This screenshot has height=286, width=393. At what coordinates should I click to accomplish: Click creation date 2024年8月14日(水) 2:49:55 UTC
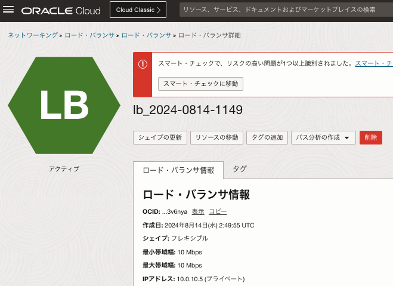[209, 225]
